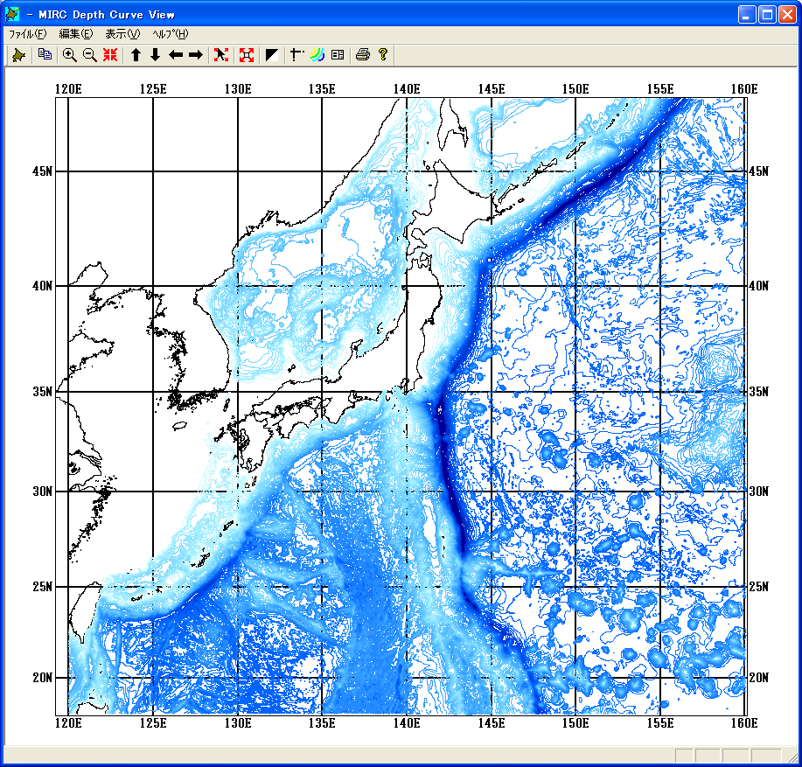Click the open file icon in toolbar
The image size is (802, 767).
tap(17, 55)
